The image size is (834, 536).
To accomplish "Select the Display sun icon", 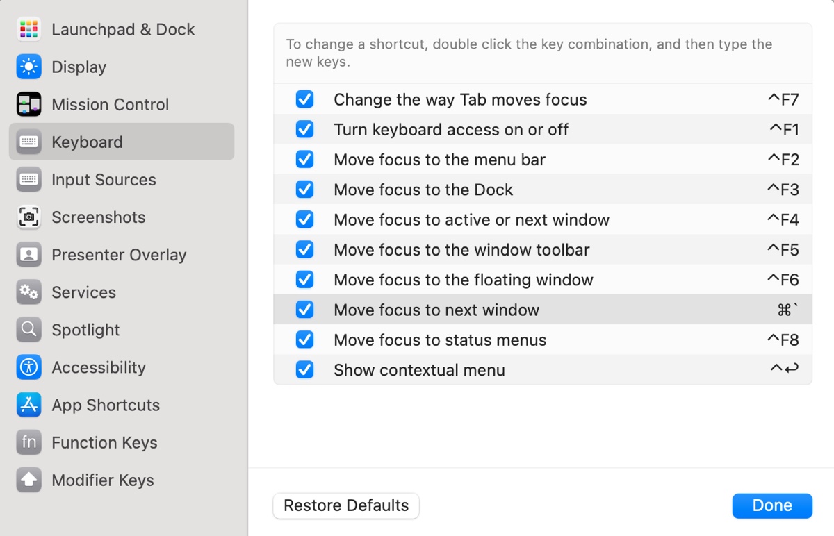I will coord(29,67).
